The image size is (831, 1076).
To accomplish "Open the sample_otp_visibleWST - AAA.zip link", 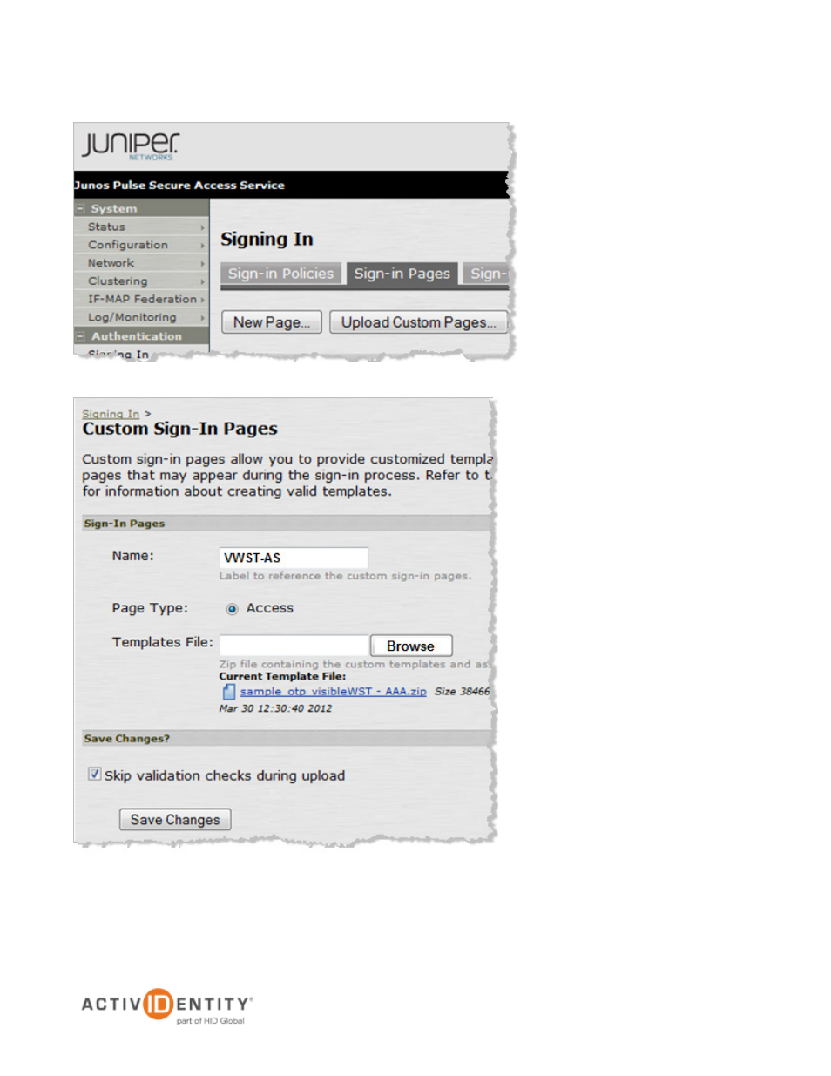I will [x=333, y=692].
